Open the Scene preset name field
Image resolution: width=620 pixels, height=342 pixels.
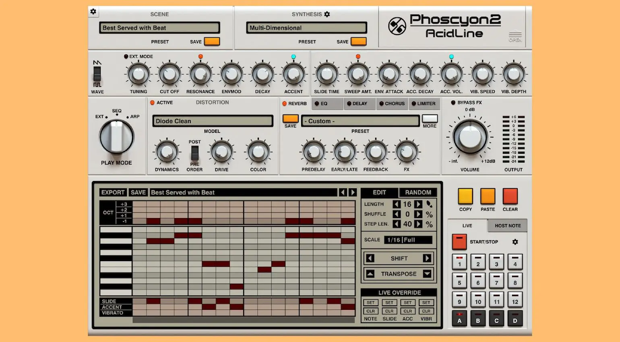point(159,28)
